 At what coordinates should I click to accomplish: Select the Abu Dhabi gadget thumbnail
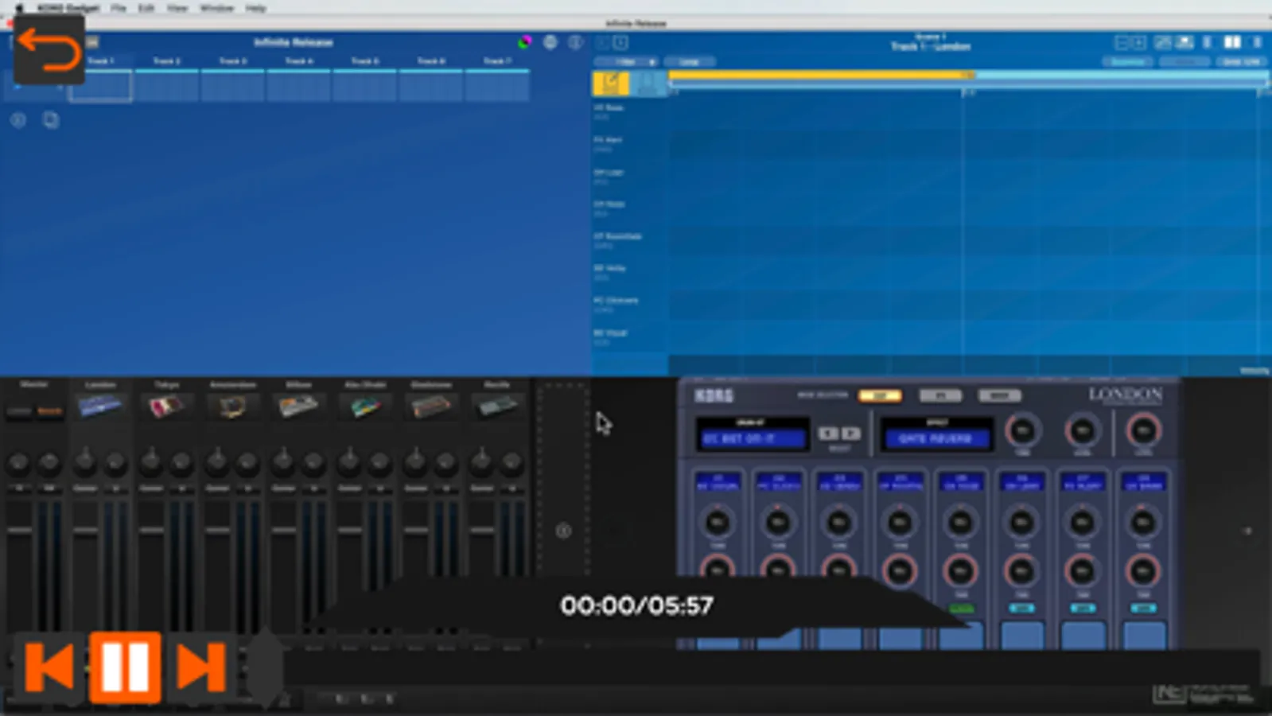click(x=365, y=407)
